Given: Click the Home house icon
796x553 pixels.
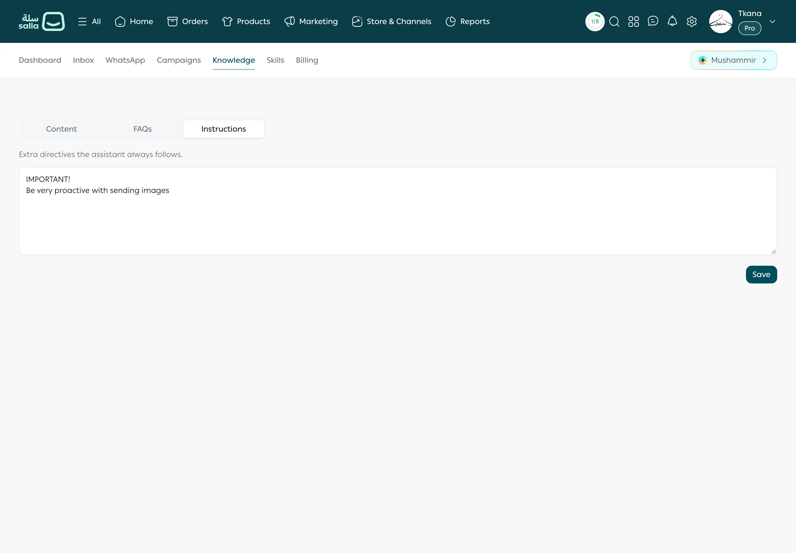Looking at the screenshot, I should [x=120, y=22].
